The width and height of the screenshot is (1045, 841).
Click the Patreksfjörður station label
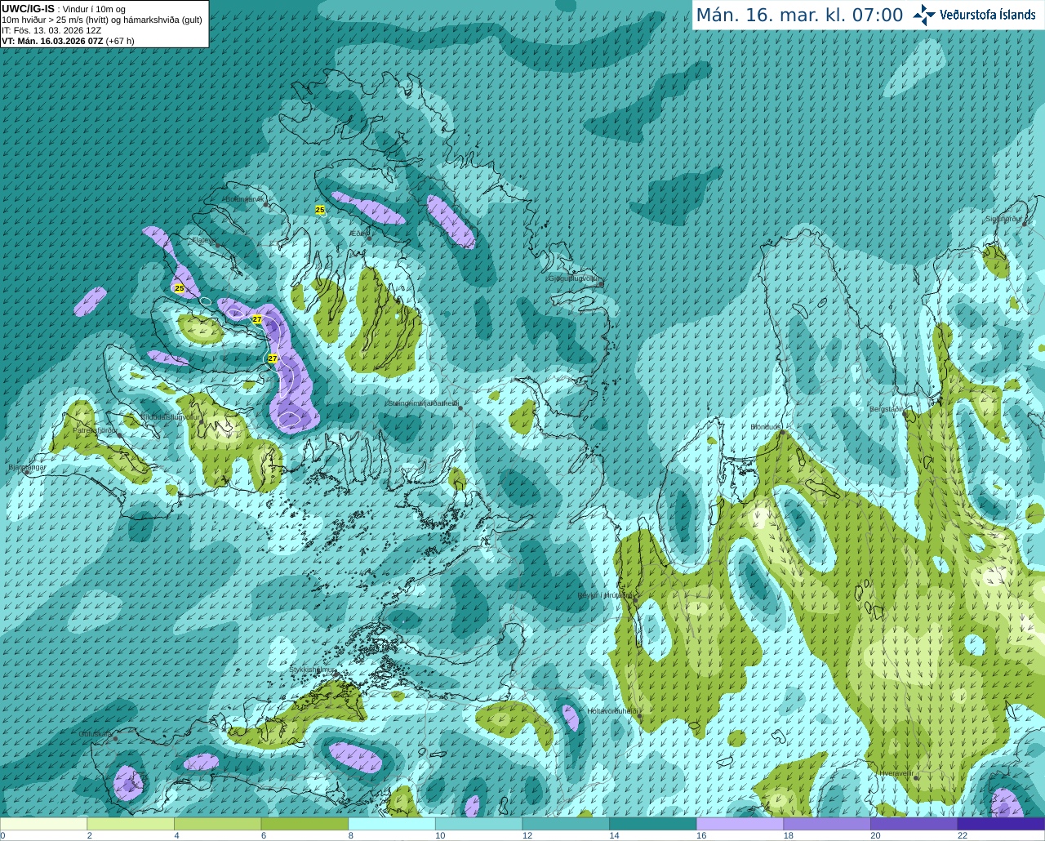[x=95, y=429]
